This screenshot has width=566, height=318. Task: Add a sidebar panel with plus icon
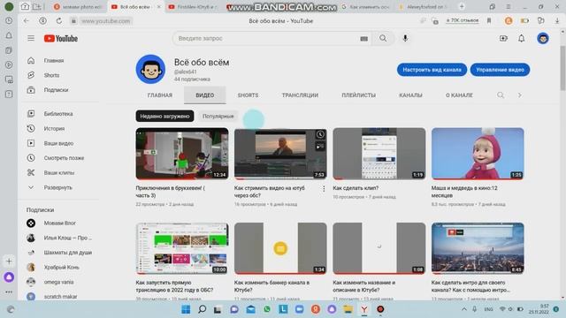(9, 261)
